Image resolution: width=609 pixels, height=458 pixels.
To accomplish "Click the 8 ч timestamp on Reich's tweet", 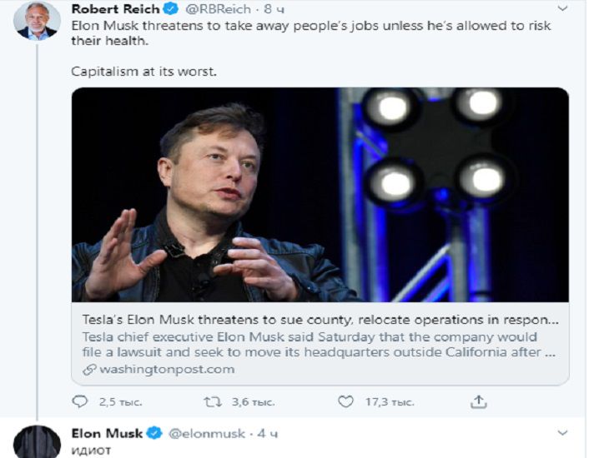I will (274, 9).
